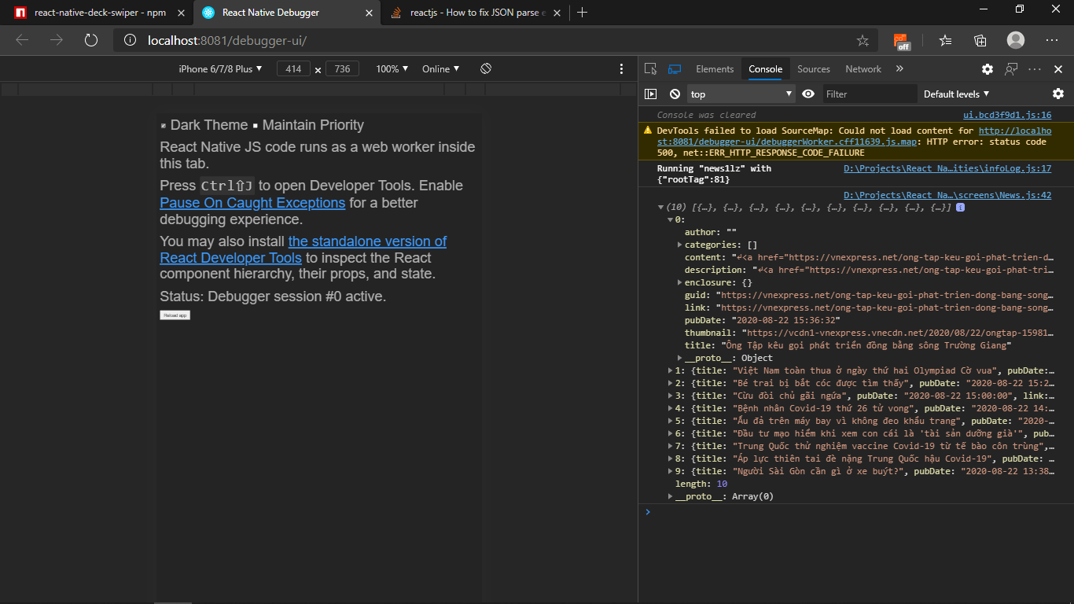The height and width of the screenshot is (604, 1074).
Task: Select the inspect element picker icon
Action: tap(650, 69)
